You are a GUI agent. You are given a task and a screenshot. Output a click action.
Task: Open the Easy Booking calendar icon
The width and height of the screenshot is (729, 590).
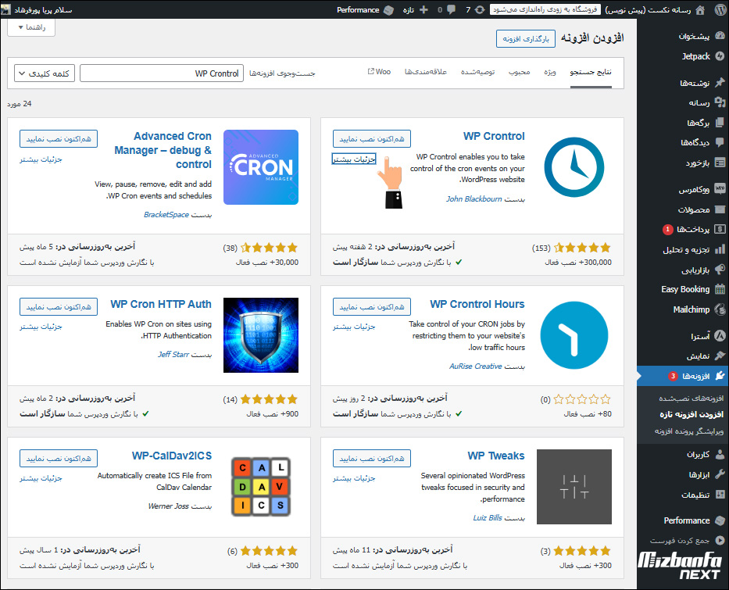(720, 289)
